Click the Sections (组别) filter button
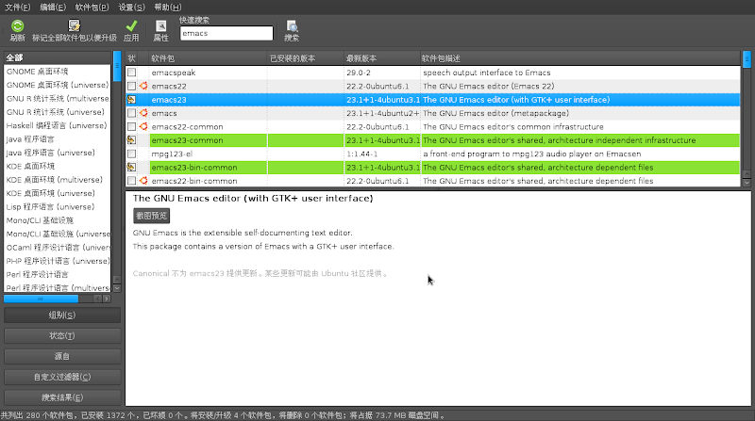 (62, 316)
